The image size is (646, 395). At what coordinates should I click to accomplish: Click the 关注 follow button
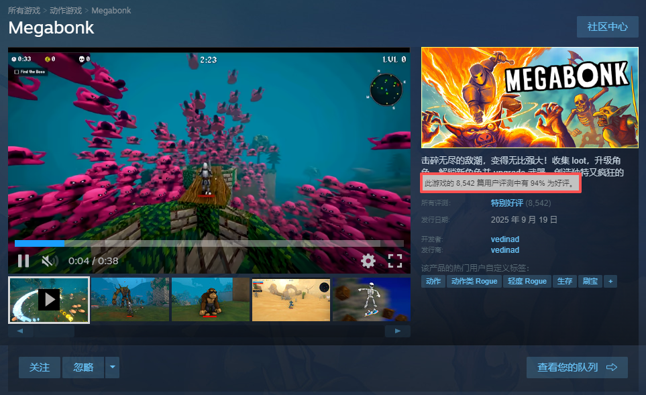click(x=40, y=368)
